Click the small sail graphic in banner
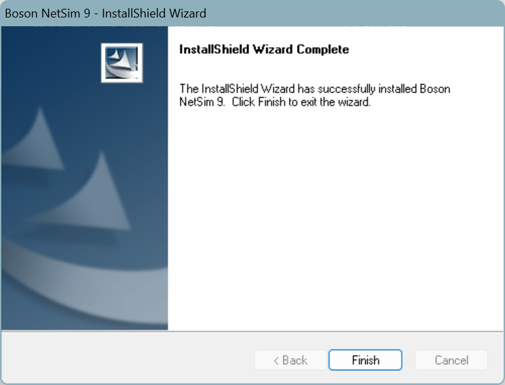 pos(36,140)
